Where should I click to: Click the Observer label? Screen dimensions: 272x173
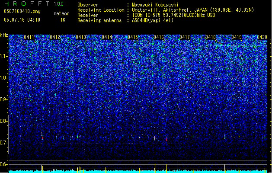point(88,5)
